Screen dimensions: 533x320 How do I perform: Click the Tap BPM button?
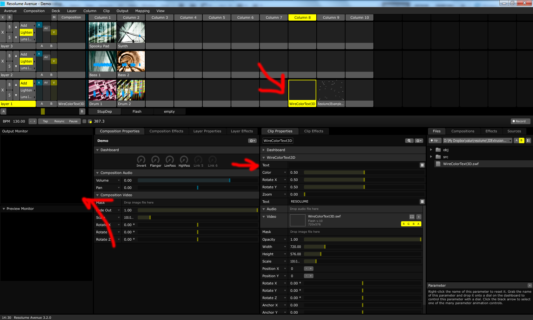tap(45, 121)
